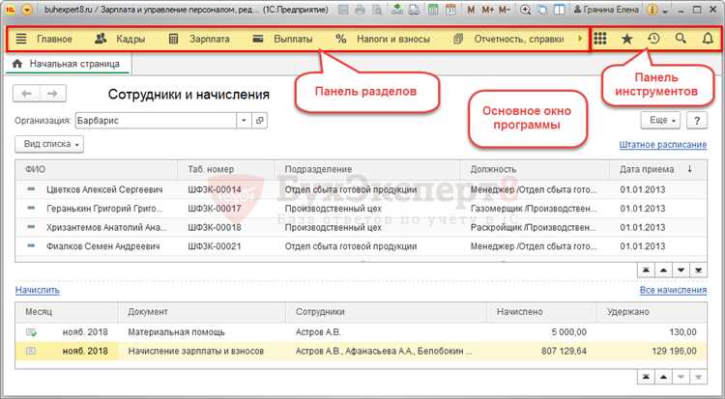
Task: Select employee Фиалков Семен Андреевич row
Action: click(361, 246)
